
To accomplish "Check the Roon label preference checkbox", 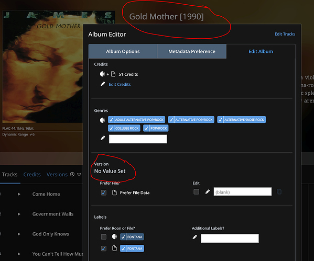I will click(104, 237).
